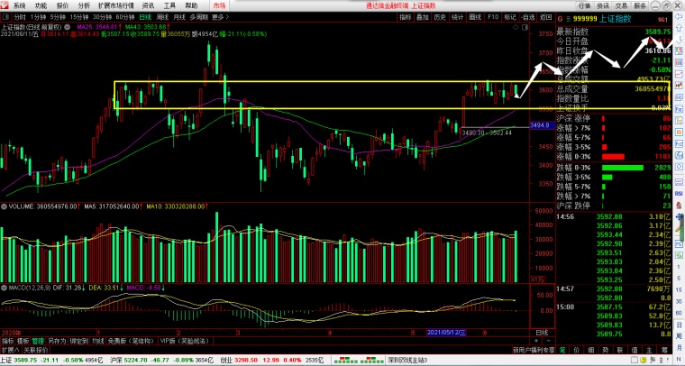Switch chart to 日线 daily period
Screen dimensions: 685x366
(144, 17)
